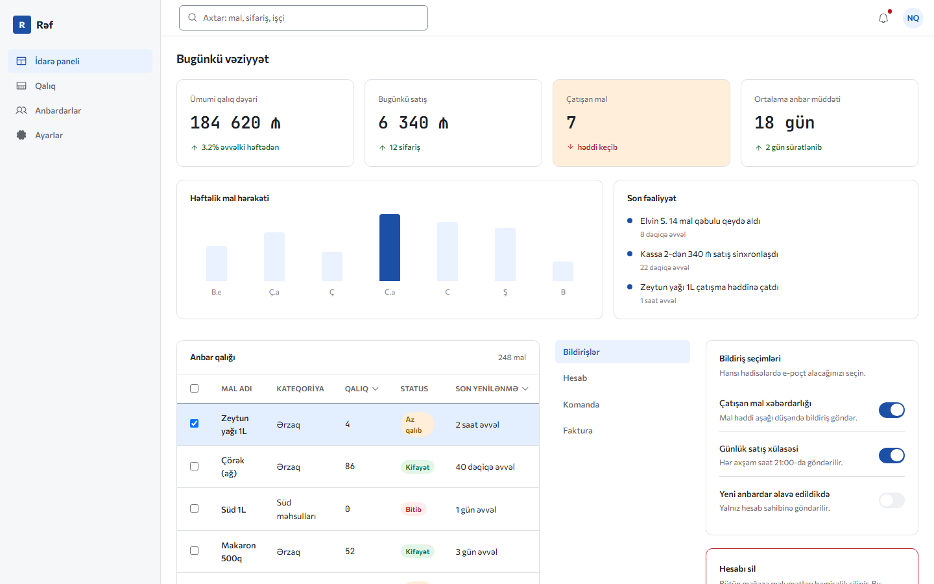
Task: Turn off the Günlük satış xülasəsi switch
Action: click(892, 456)
